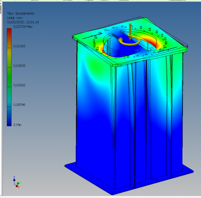The image size is (201, 198).
Task: Click the downward force arrow on the top plate
Action: 130,30
